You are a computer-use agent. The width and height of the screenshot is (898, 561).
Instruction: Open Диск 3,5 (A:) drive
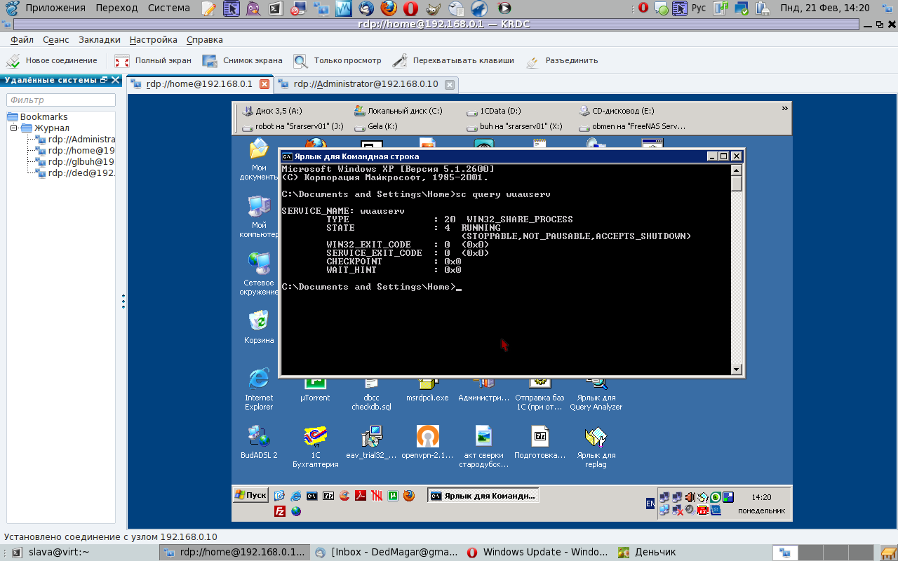click(272, 111)
